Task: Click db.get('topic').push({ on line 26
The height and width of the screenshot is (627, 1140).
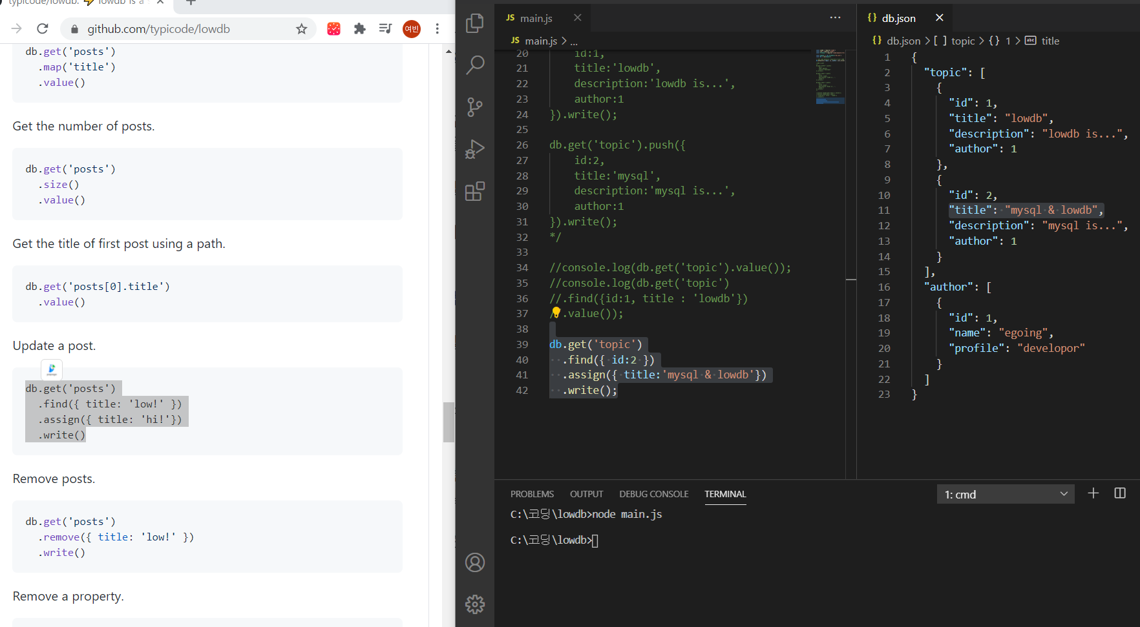Action: tap(617, 145)
